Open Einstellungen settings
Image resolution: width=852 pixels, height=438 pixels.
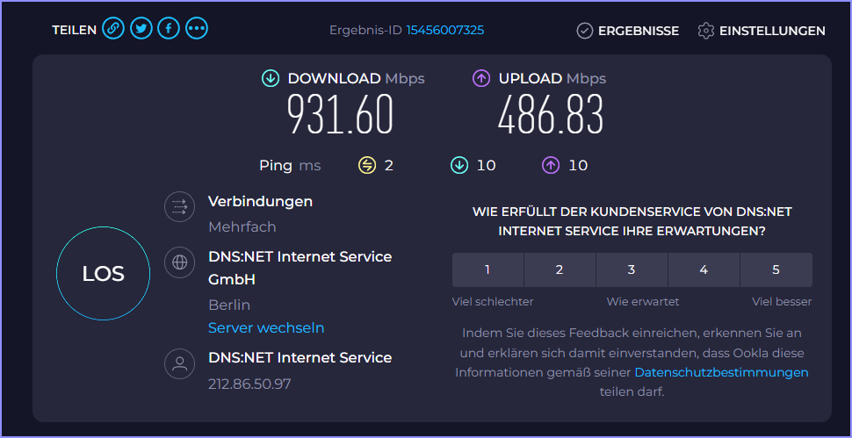pyautogui.click(x=762, y=31)
